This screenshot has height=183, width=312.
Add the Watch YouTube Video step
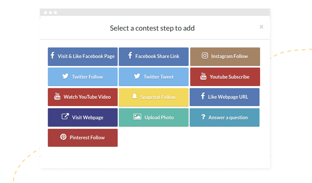tap(83, 97)
